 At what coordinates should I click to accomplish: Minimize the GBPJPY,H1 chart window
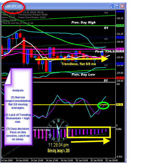click(111, 6)
